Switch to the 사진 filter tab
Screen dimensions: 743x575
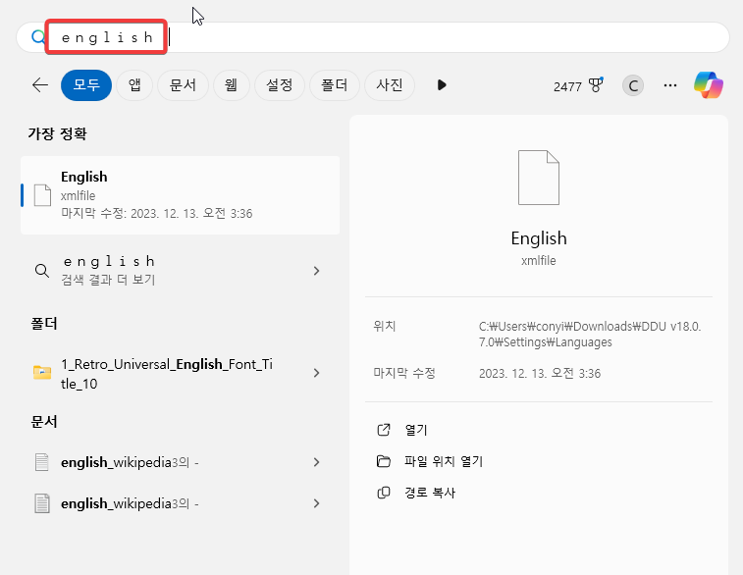[x=390, y=85]
